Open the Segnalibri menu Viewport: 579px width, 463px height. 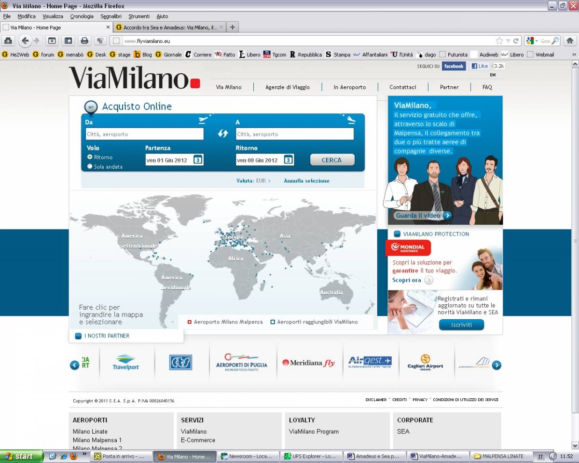tap(111, 16)
